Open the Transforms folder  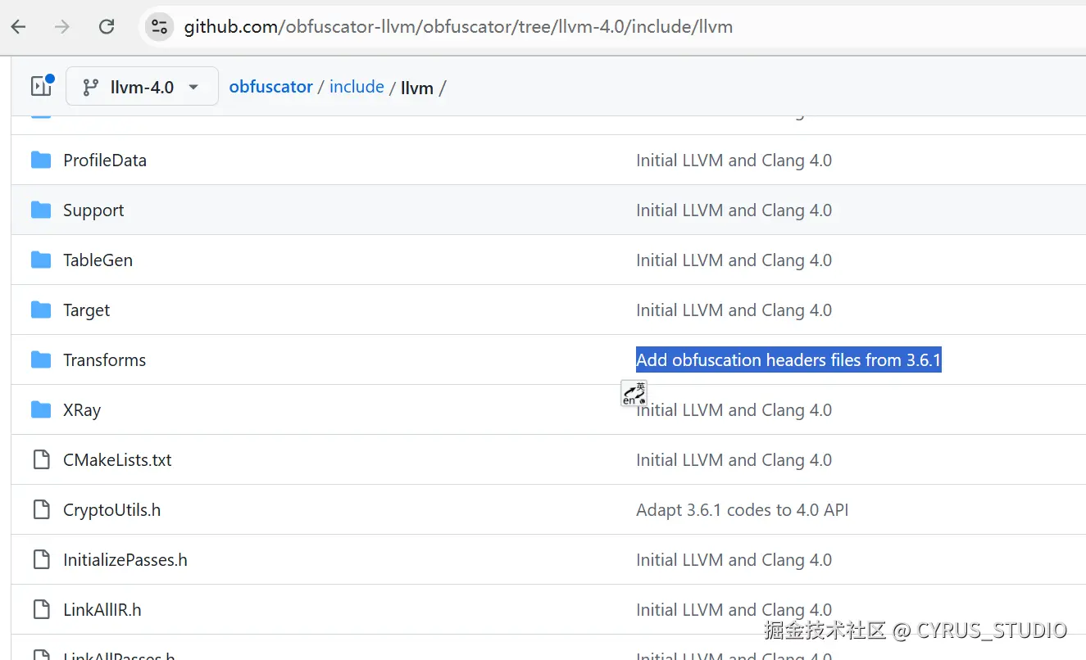104,360
